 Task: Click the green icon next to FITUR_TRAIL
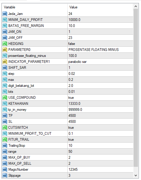pyautogui.click(x=5, y=140)
